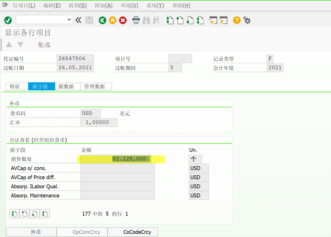Viewport: 331px width, 237px height.
Task: Click the green checkmark Enter icon
Action: pos(8,21)
